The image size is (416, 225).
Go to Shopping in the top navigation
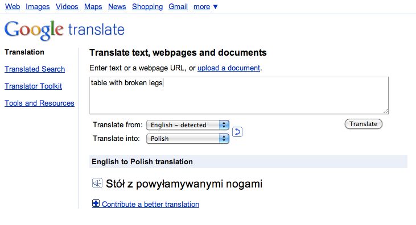pyautogui.click(x=147, y=7)
